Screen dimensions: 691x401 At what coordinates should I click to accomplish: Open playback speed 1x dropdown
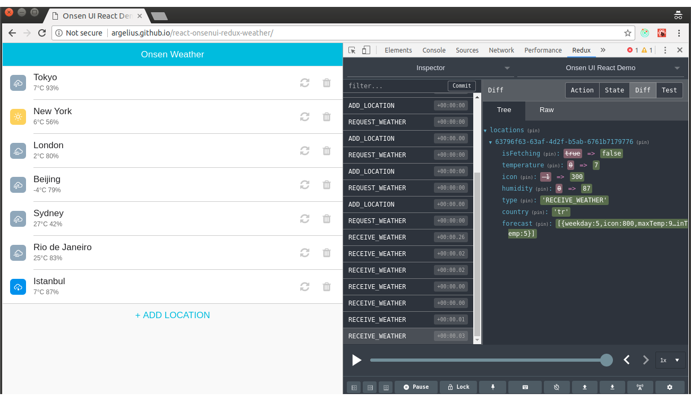(x=670, y=360)
